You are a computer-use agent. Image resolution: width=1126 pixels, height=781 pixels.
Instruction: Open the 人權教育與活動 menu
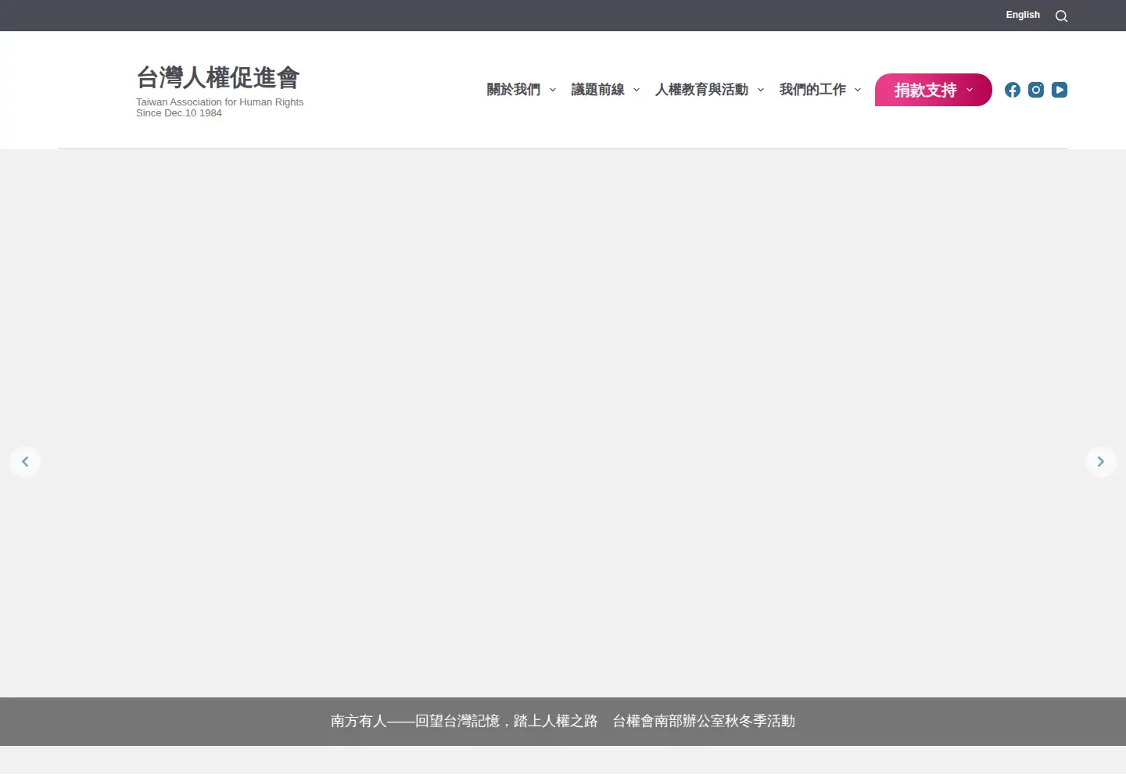702,90
